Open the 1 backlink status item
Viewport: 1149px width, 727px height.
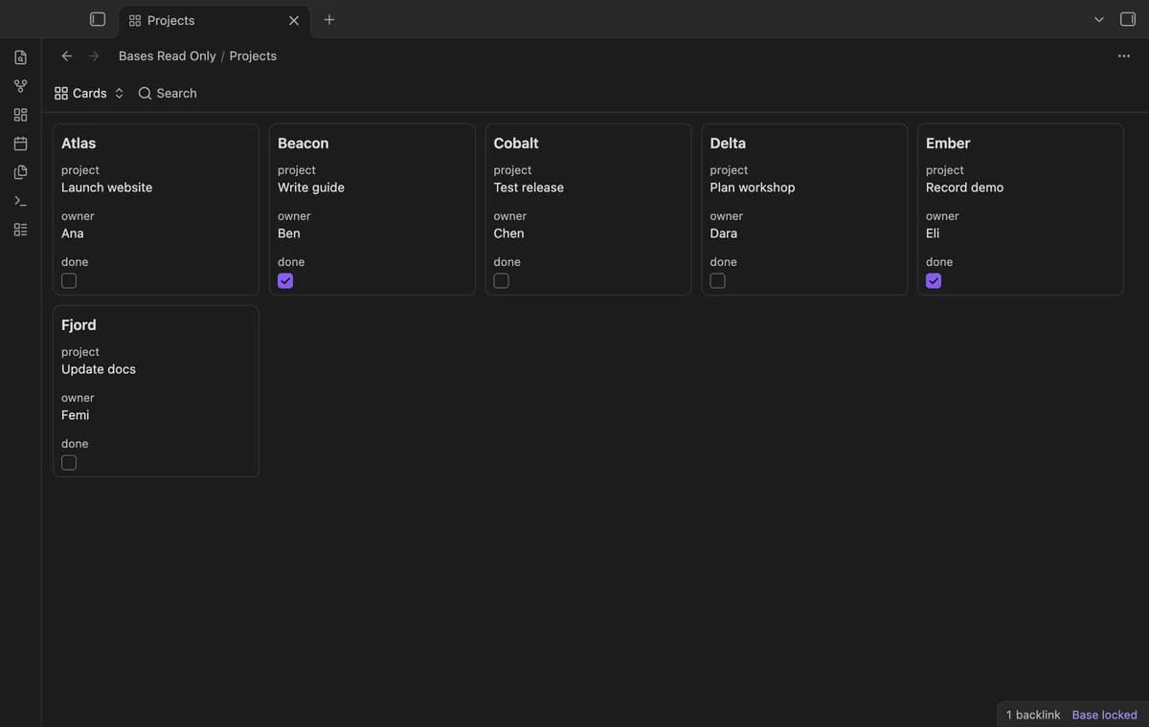tap(1033, 715)
